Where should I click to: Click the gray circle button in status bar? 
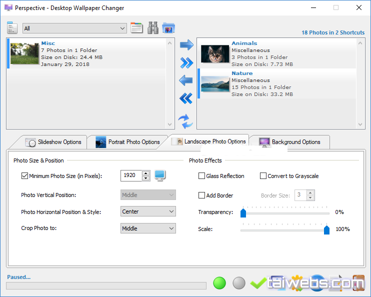(x=239, y=283)
